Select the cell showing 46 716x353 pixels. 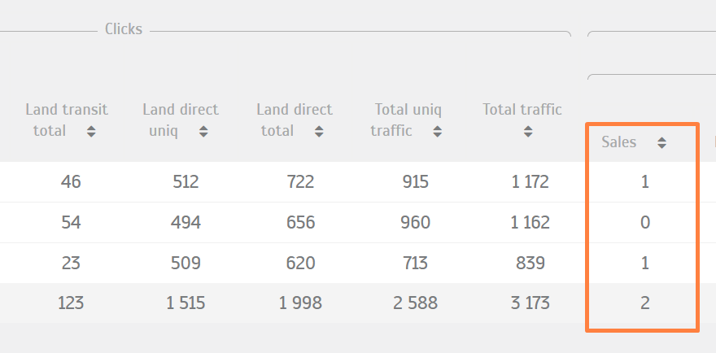[71, 181]
